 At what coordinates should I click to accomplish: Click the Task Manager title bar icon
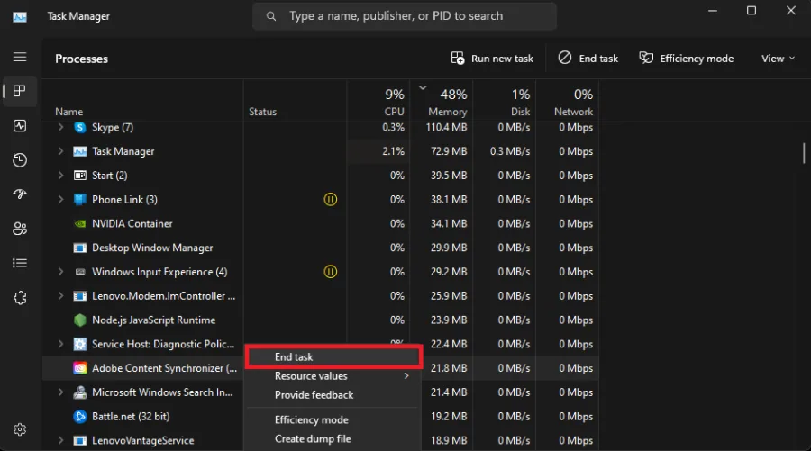coord(20,16)
